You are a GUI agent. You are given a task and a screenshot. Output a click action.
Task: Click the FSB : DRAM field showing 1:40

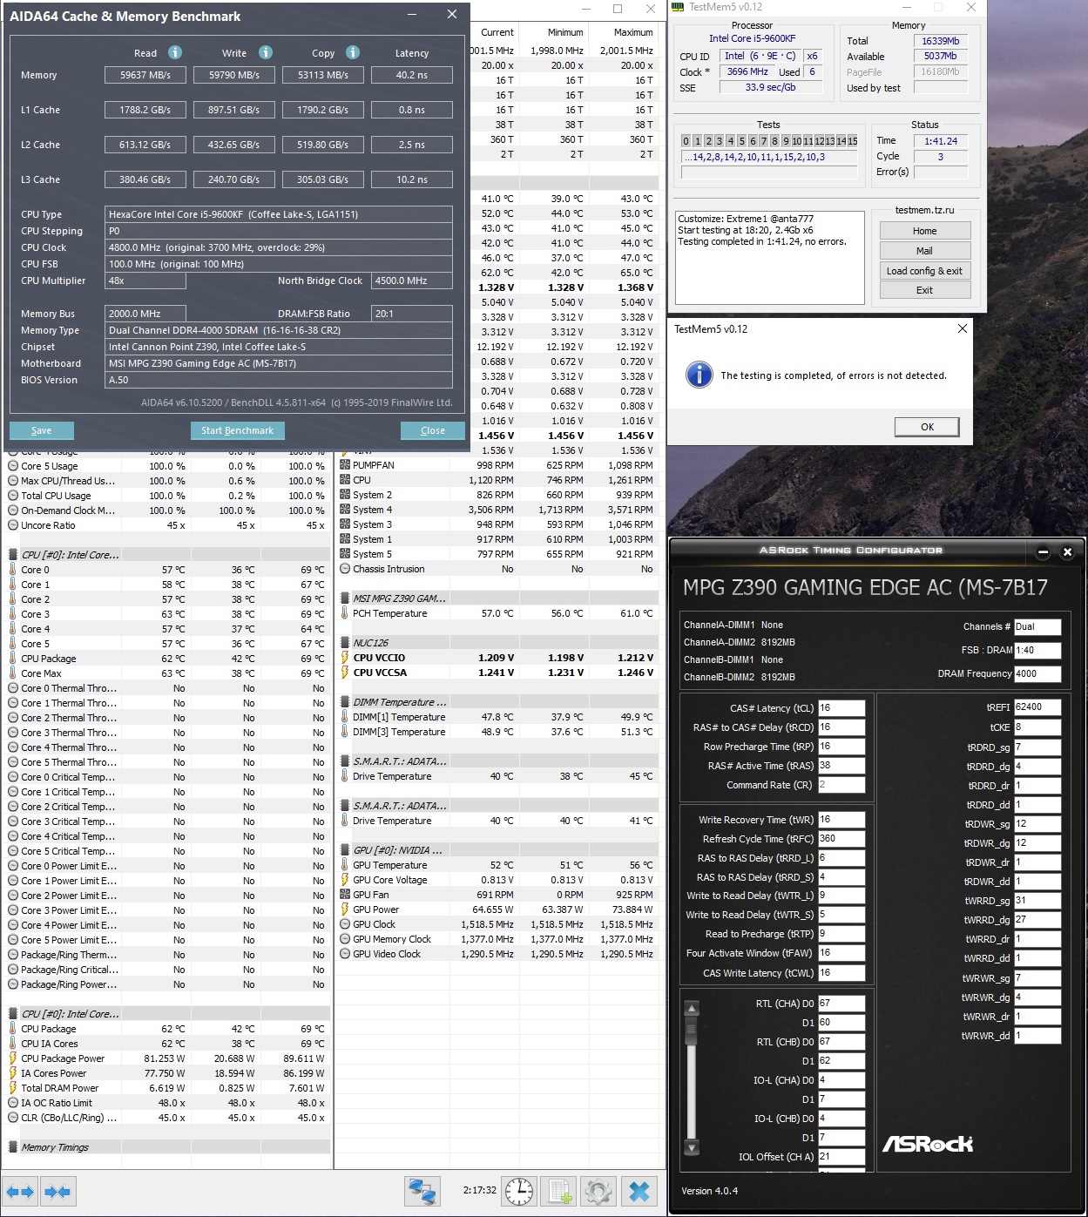pyautogui.click(x=1037, y=650)
